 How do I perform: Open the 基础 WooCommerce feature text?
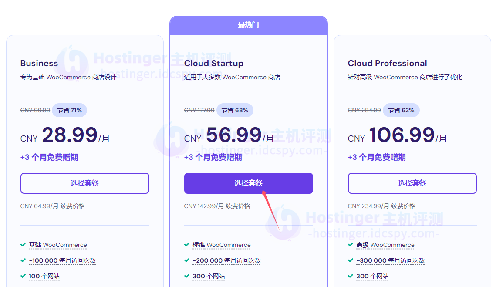58,245
